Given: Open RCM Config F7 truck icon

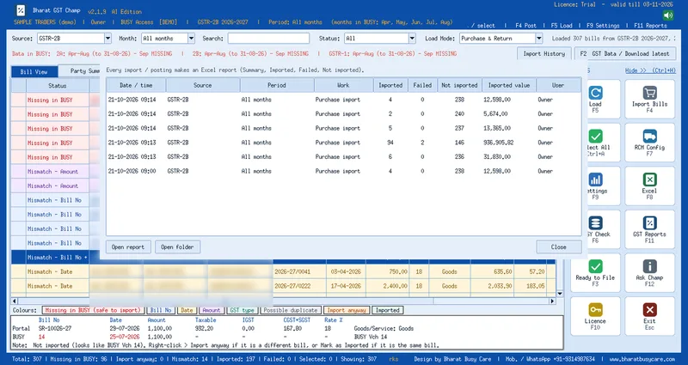Looking at the screenshot, I should 649,137.
